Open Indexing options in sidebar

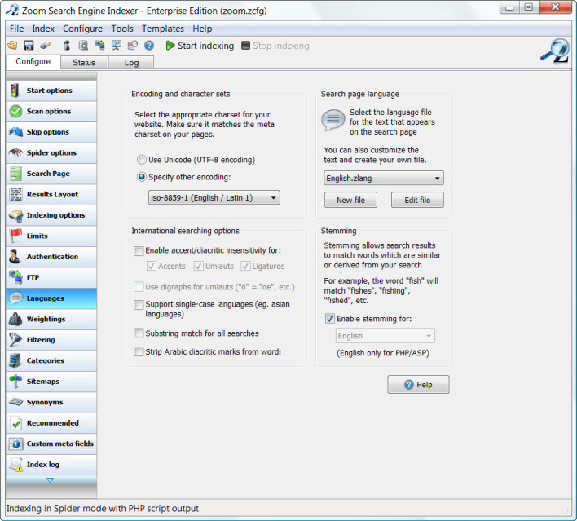51,215
